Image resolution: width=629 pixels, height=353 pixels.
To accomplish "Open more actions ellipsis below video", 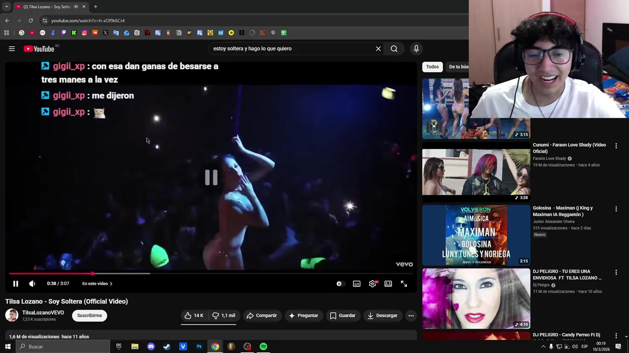I will [411, 315].
